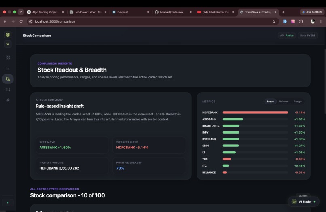Open the tab search dropdown arrow

tap(21, 12)
